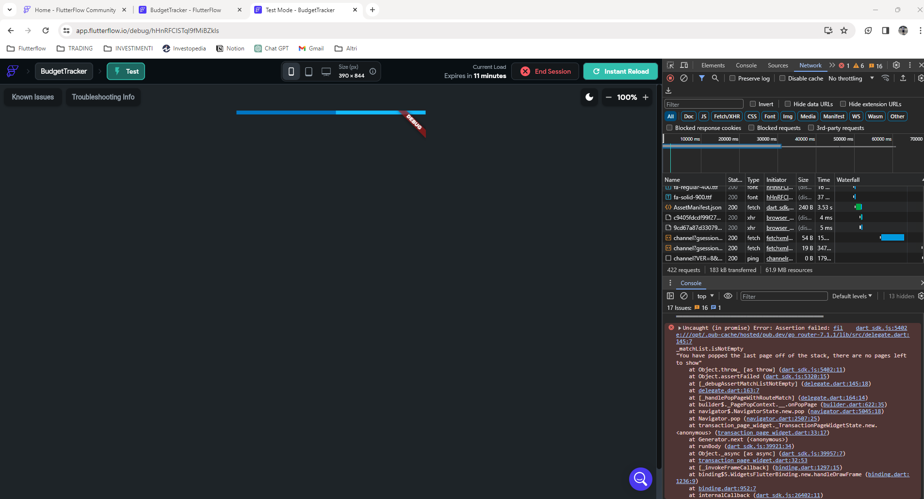The image size is (924, 499).
Task: Click DevTools inspect element icon
Action: [x=670, y=65]
